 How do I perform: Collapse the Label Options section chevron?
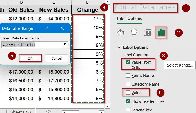click(x=119, y=48)
